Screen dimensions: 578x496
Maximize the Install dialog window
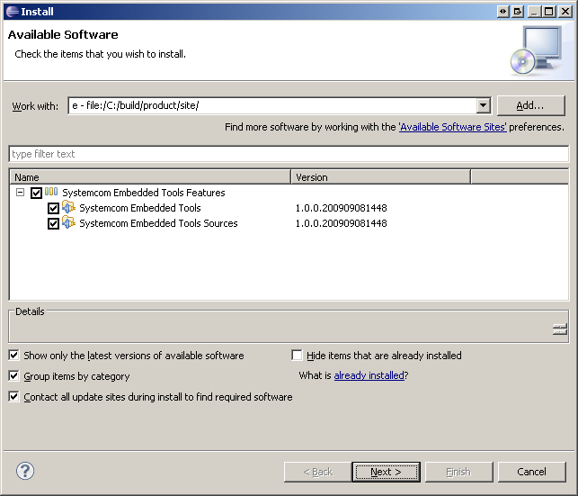click(549, 12)
